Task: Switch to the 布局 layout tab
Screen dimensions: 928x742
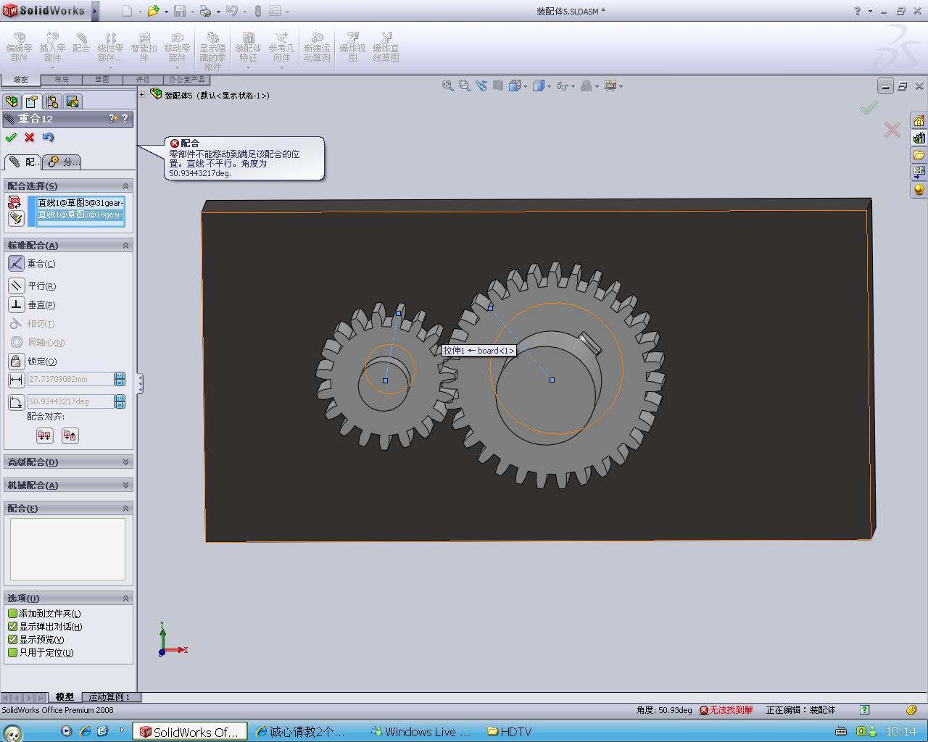Action: click(x=62, y=80)
